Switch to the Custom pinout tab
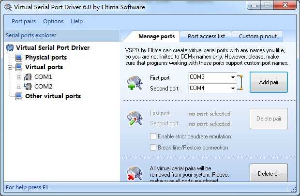 pos(258,36)
